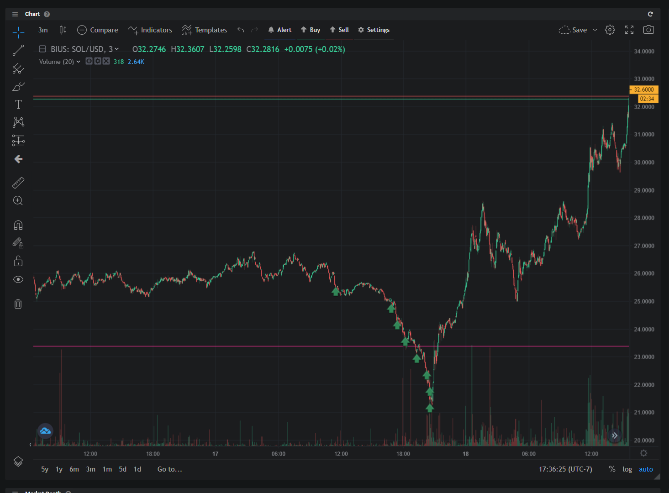Redo the last chart action
The height and width of the screenshot is (493, 669).
[255, 30]
